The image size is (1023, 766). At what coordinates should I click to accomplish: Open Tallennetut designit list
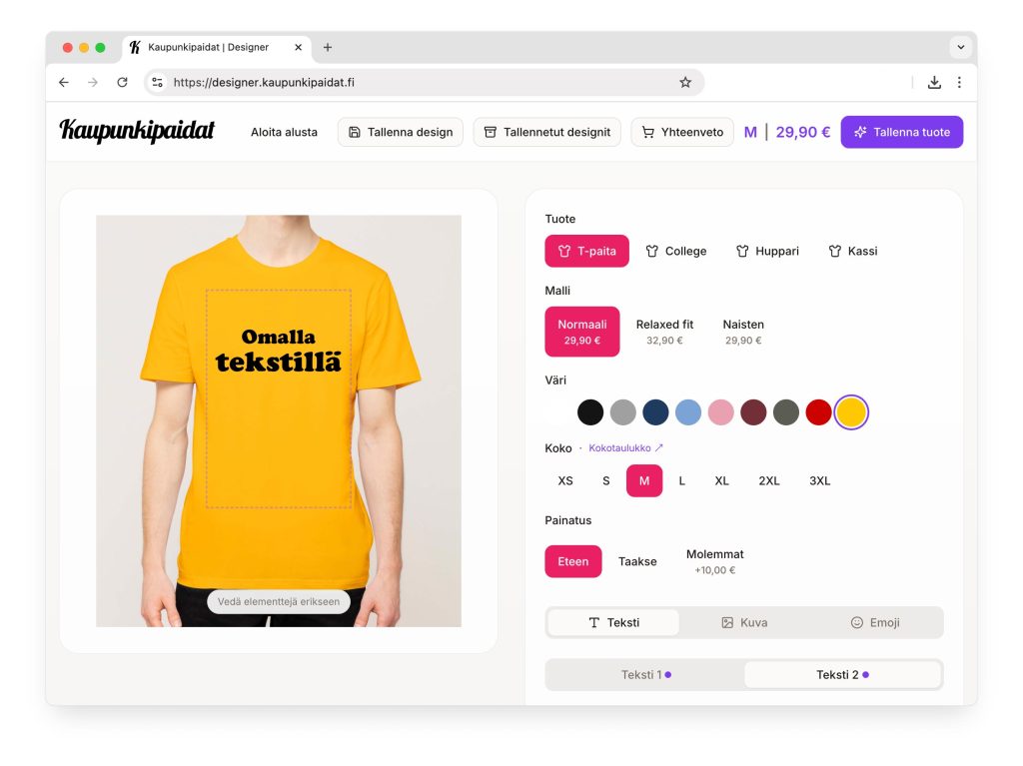coord(546,132)
